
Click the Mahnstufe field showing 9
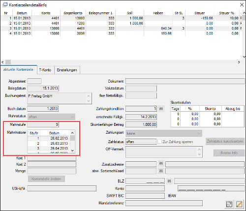pyautogui.click(x=43, y=124)
